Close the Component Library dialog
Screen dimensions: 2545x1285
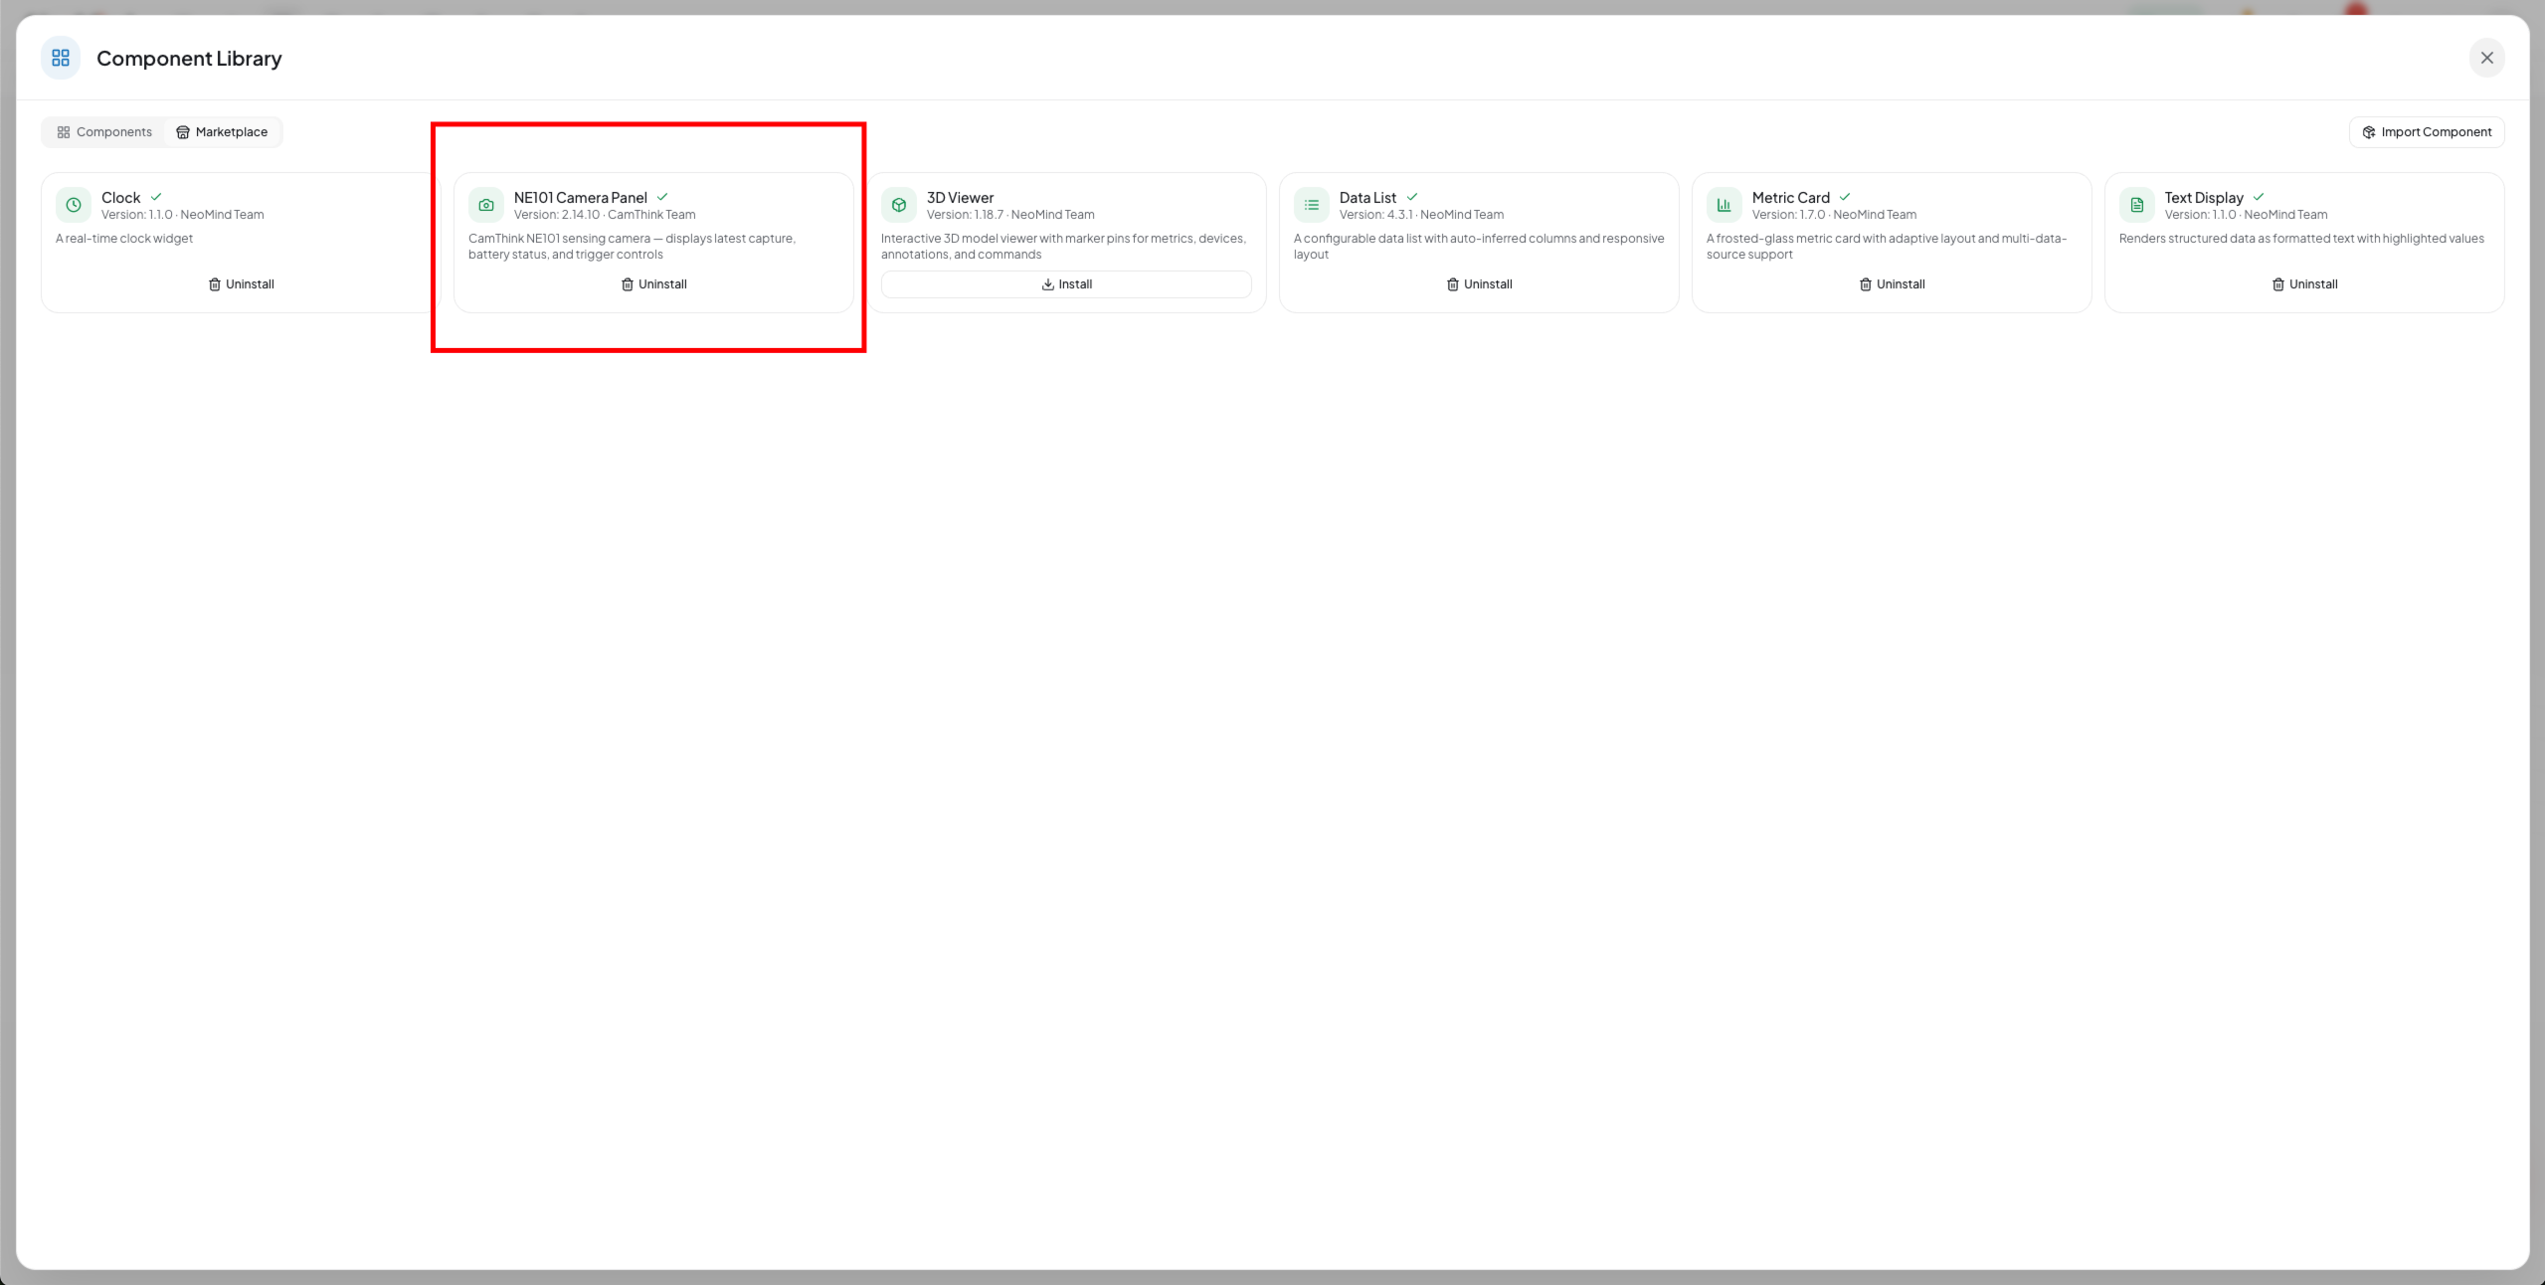tap(2486, 58)
